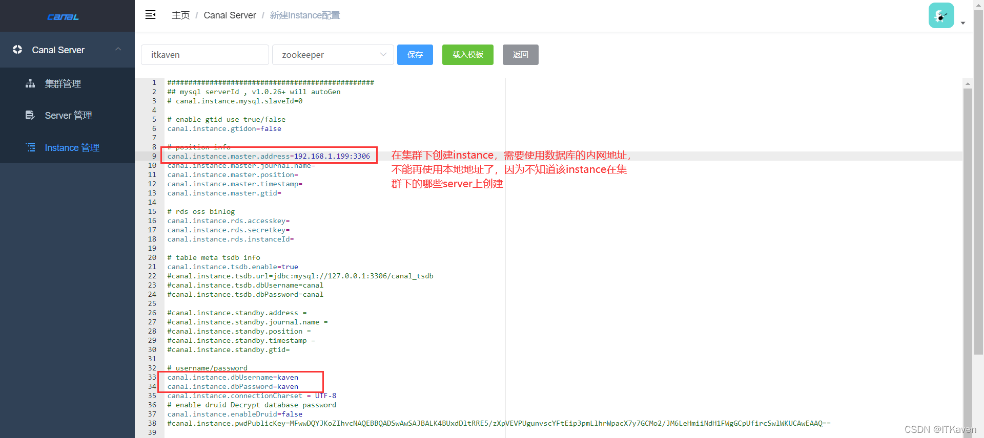Toggle the sidebar hamburger icon
984x438 pixels.
point(151,15)
